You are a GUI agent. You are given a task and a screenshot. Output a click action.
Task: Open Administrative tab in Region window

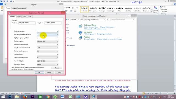click(x=22, y=8)
